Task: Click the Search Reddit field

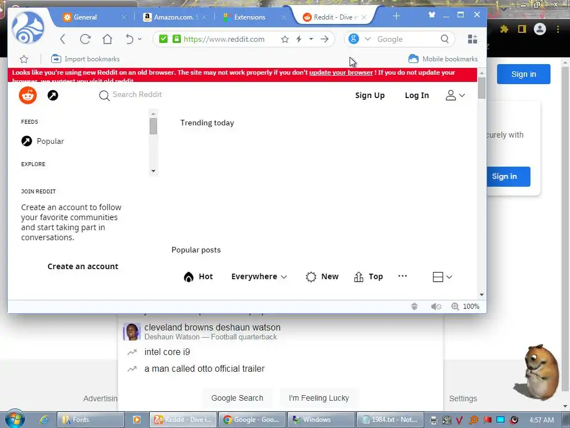Action: click(x=137, y=95)
